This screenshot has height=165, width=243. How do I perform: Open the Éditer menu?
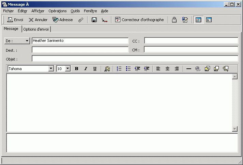(x=22, y=11)
